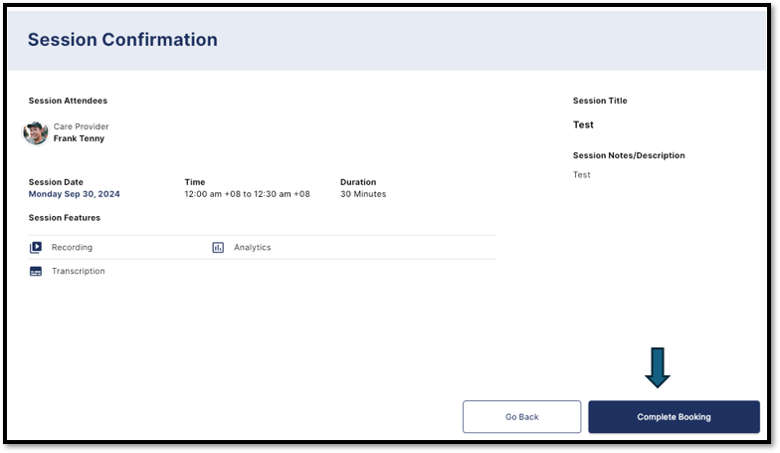780x453 pixels.
Task: Click the Recording feature icon
Action: tap(36, 247)
